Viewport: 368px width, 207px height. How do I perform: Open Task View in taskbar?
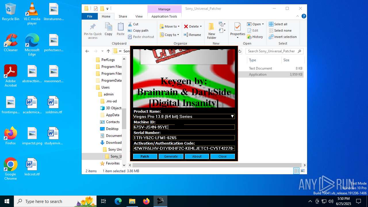point(103,201)
